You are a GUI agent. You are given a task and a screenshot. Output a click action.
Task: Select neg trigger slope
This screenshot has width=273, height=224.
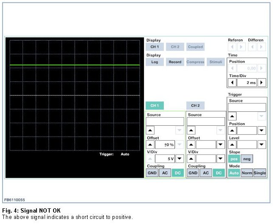pos(247,159)
